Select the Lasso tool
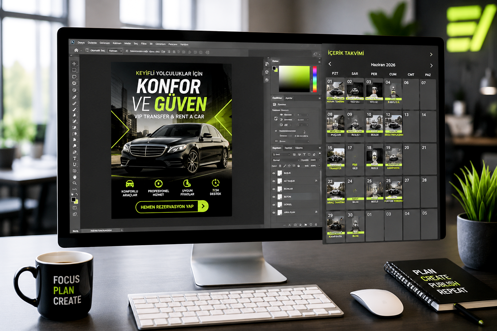 point(74,77)
